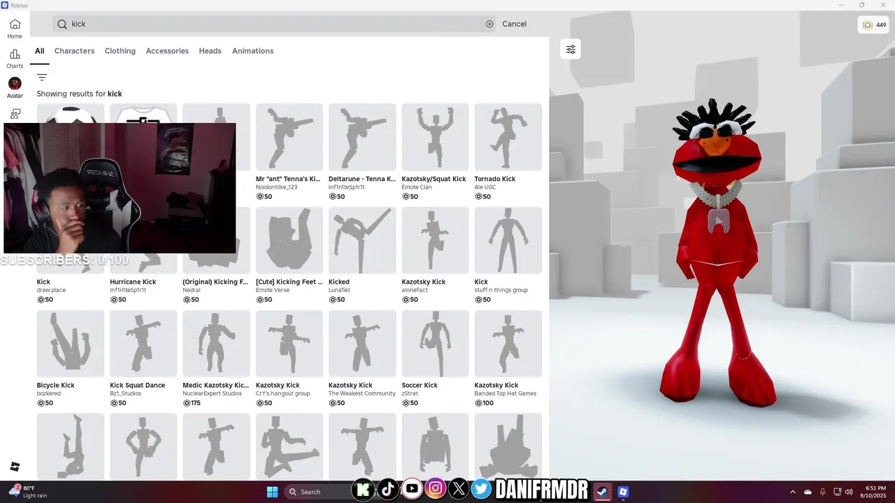Select Kazotsky Kick thumbnail by CrY's hangout group

pos(289,344)
